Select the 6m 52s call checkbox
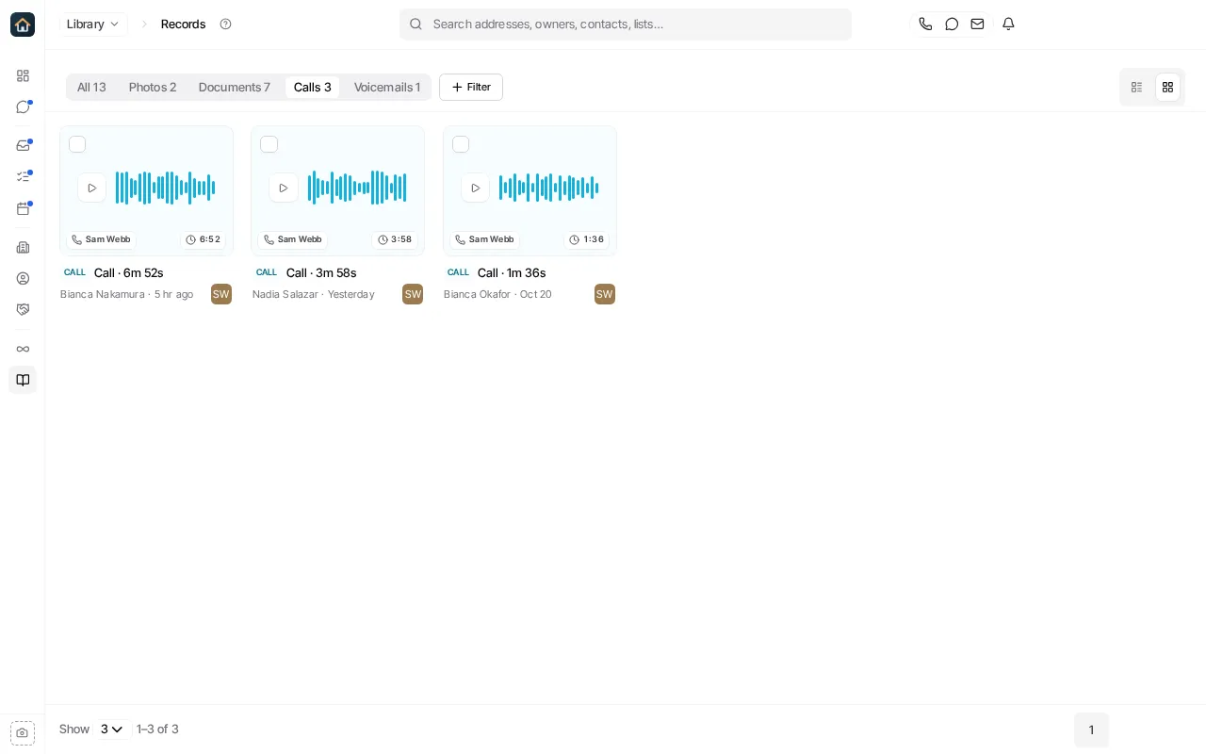This screenshot has width=1206, height=754. pyautogui.click(x=77, y=144)
